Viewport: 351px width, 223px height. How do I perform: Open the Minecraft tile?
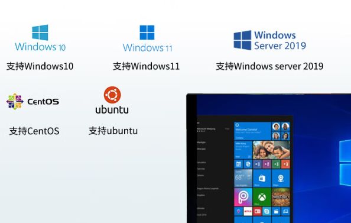(x=281, y=197)
